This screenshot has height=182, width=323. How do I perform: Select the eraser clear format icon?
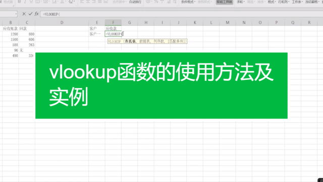coord(71,2)
